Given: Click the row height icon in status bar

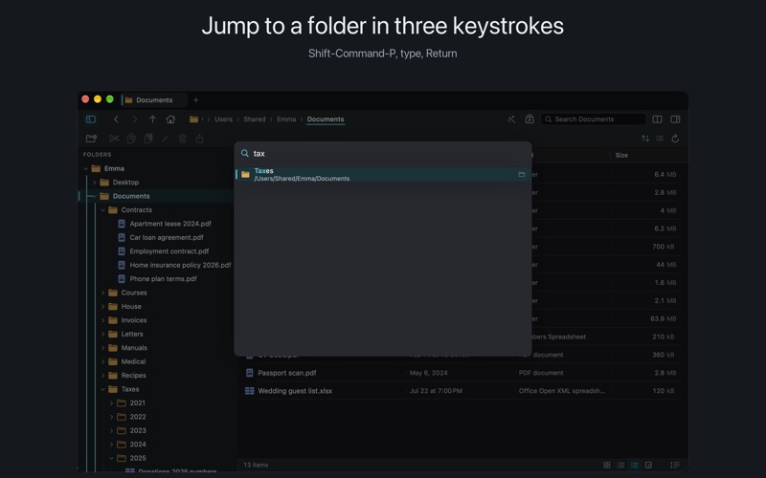Looking at the screenshot, I should (x=675, y=465).
